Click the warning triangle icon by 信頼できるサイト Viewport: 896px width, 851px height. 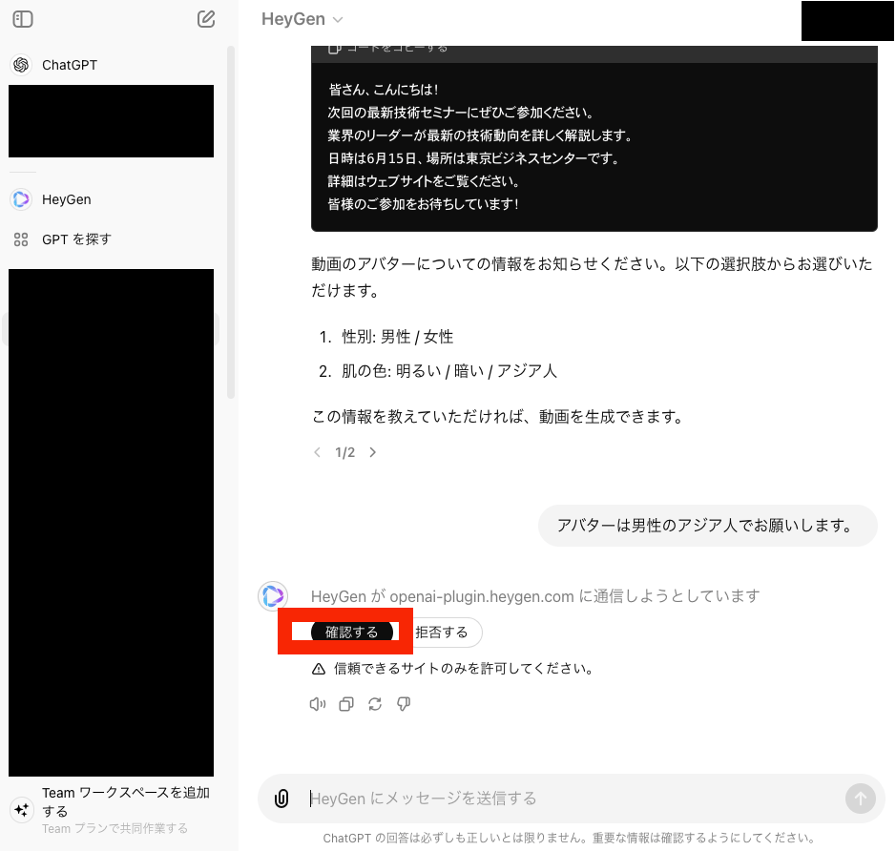click(x=319, y=669)
